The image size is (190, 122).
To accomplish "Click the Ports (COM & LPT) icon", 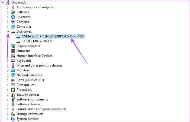I will (x=13, y=80).
